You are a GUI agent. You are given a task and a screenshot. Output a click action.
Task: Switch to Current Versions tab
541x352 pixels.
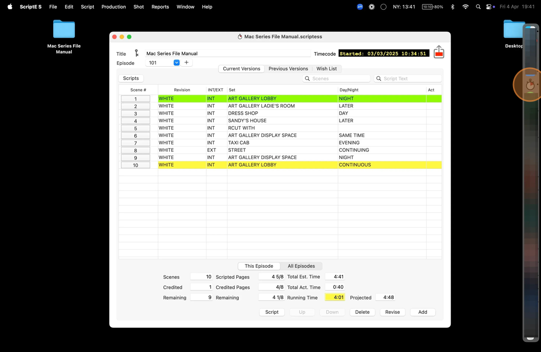coord(242,68)
